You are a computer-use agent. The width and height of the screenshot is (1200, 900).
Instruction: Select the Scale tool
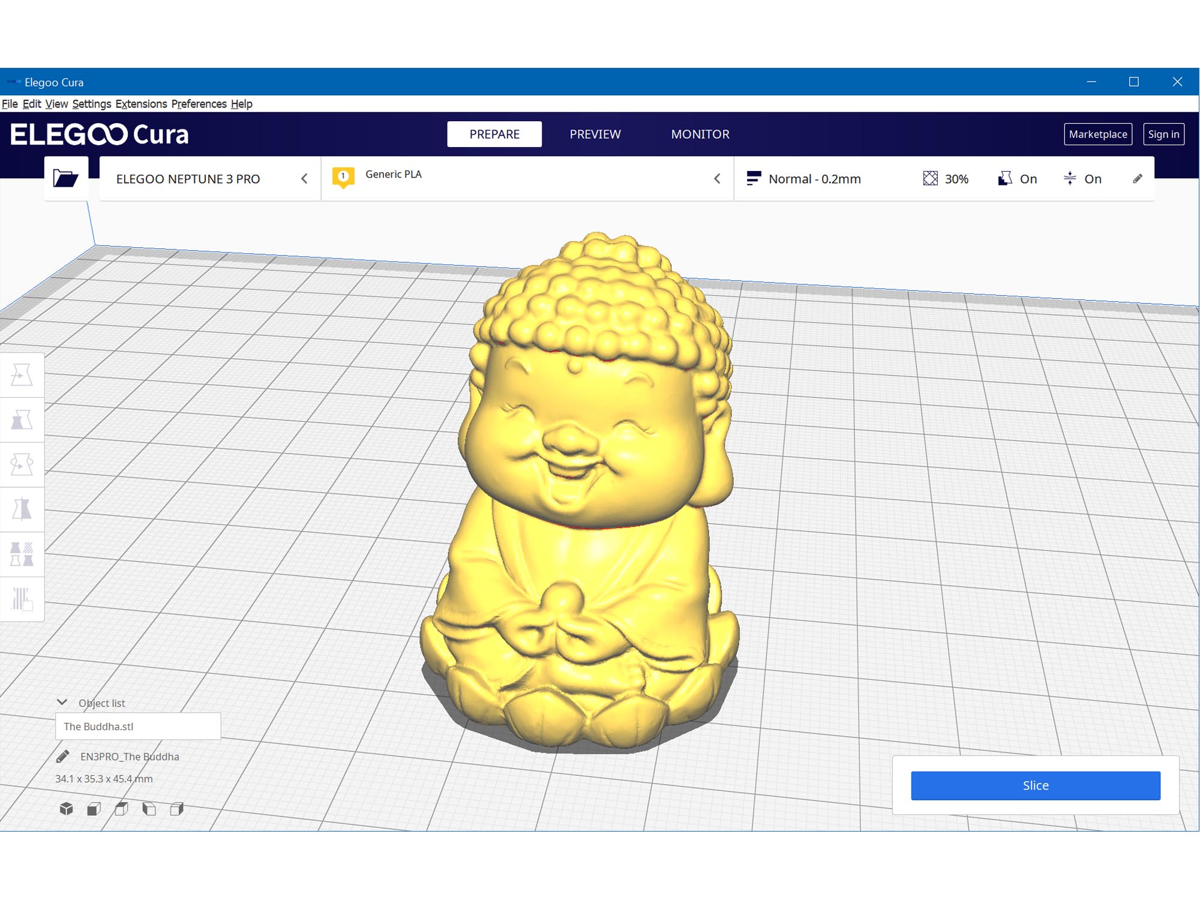(22, 420)
